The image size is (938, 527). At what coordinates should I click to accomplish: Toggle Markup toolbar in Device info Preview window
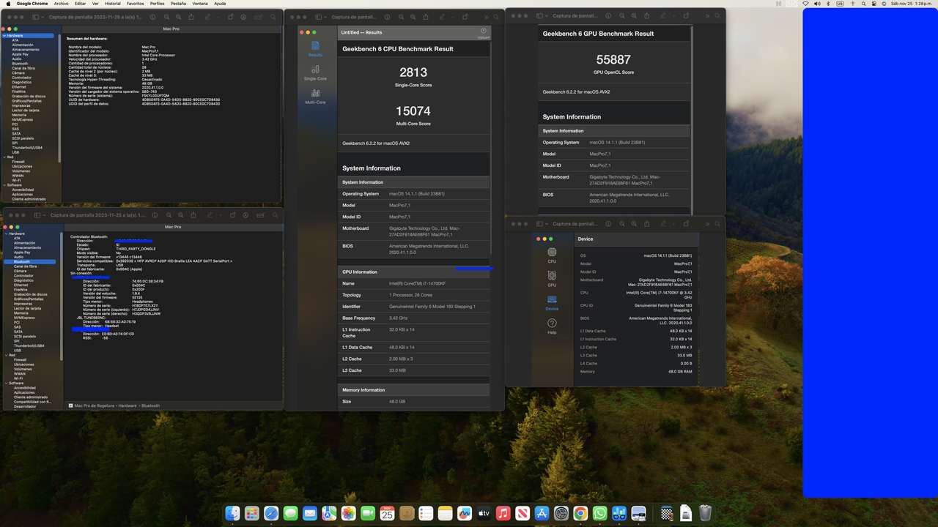click(x=663, y=224)
